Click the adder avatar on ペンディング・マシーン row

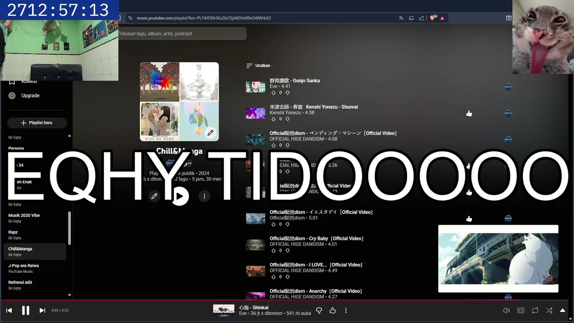coord(508,140)
